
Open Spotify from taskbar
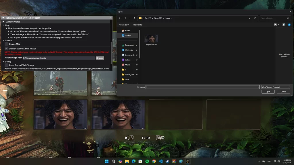coord(147,162)
